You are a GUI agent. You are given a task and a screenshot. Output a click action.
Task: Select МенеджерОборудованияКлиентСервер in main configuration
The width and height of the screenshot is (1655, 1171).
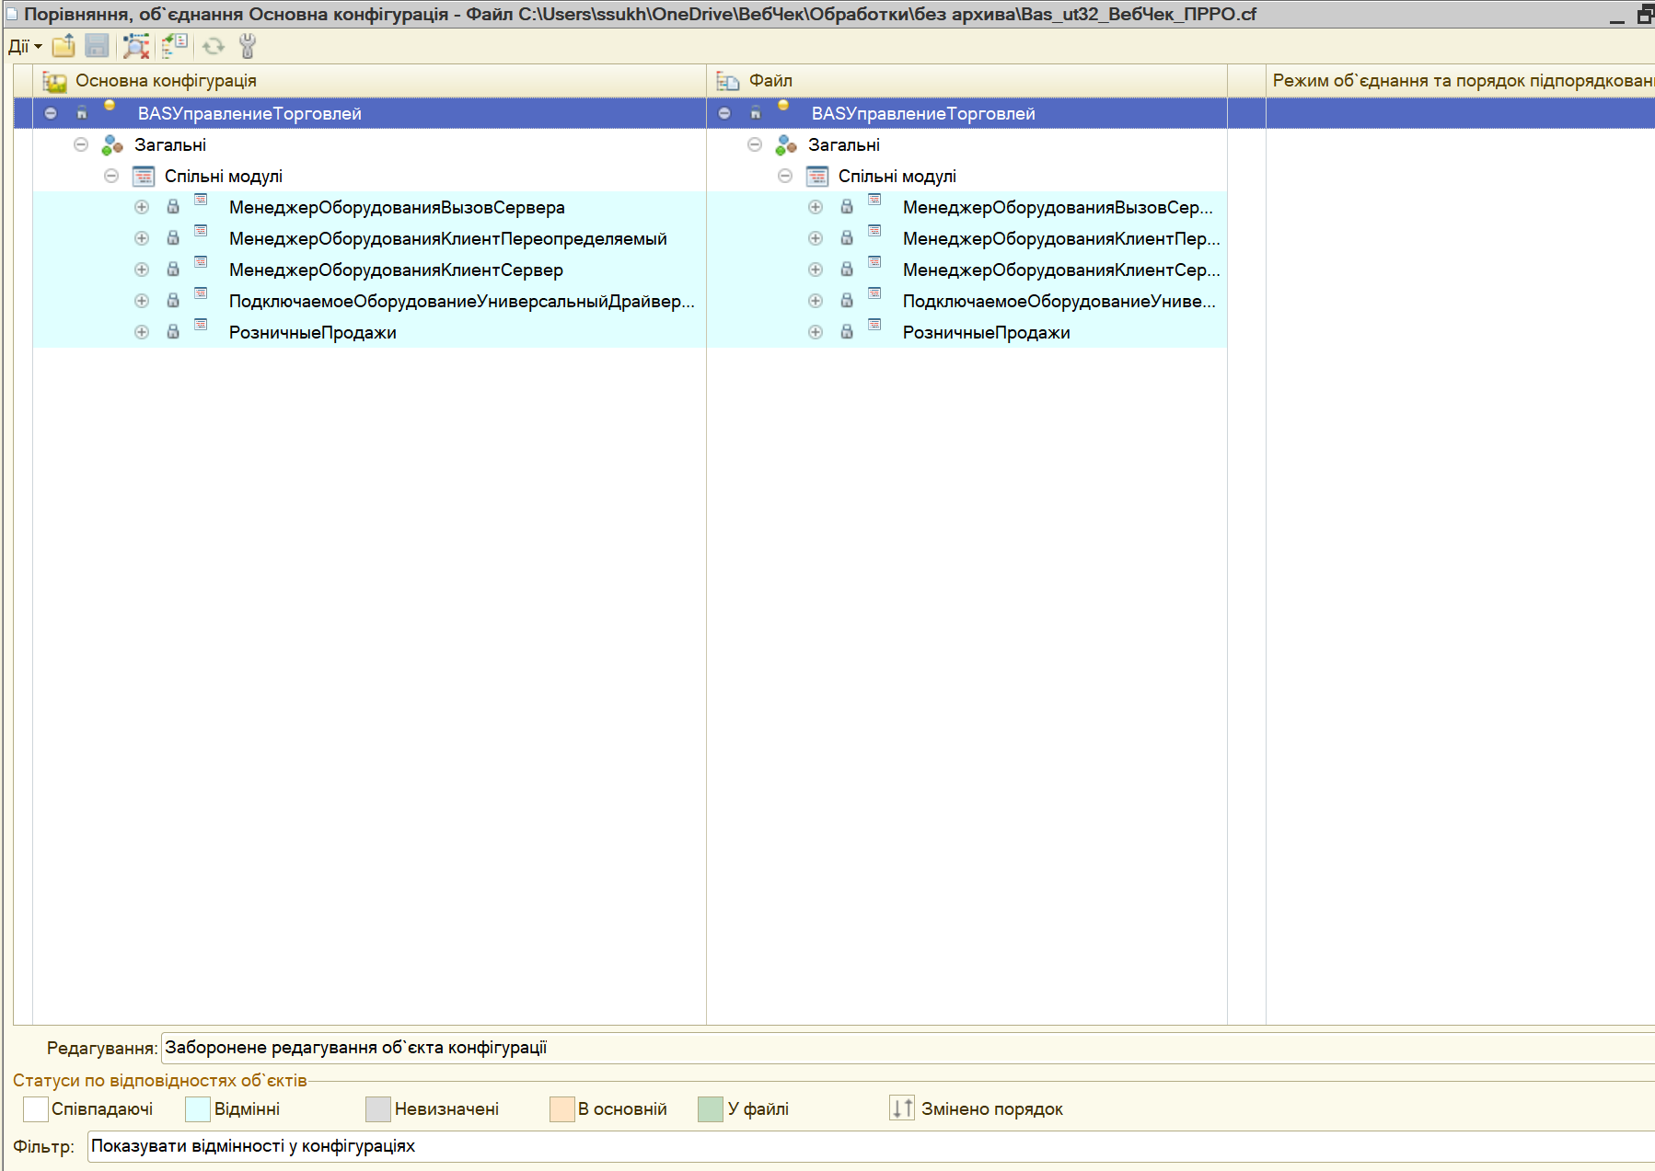click(396, 270)
